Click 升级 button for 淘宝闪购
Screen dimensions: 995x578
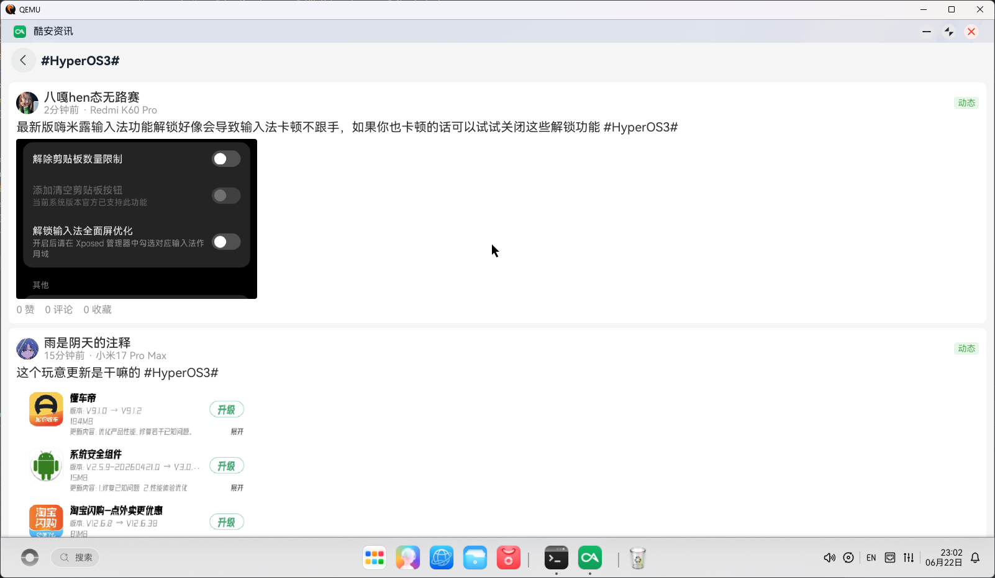pos(227,522)
